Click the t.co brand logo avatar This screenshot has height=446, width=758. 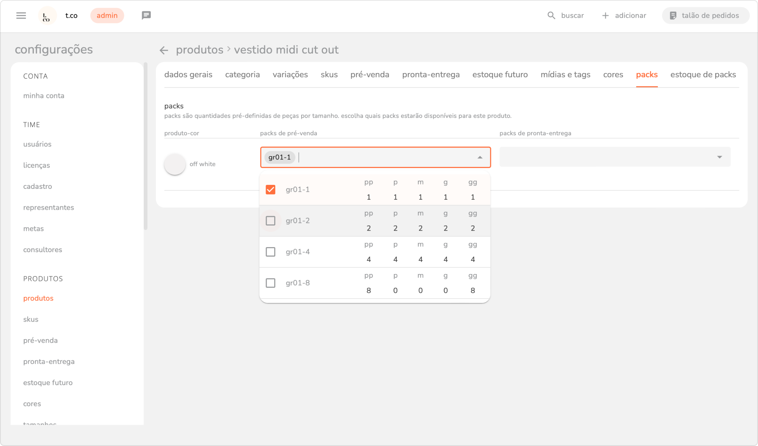[x=47, y=16]
